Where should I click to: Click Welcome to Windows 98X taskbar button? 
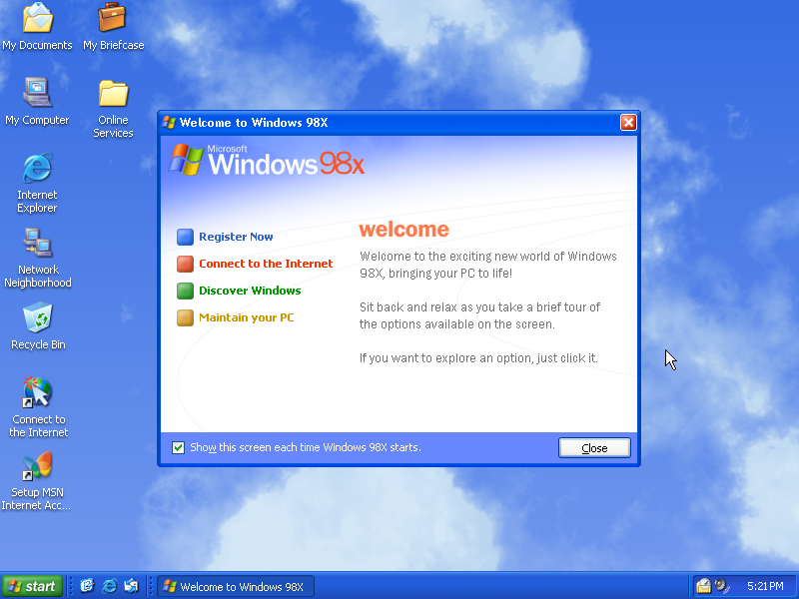coord(236,586)
